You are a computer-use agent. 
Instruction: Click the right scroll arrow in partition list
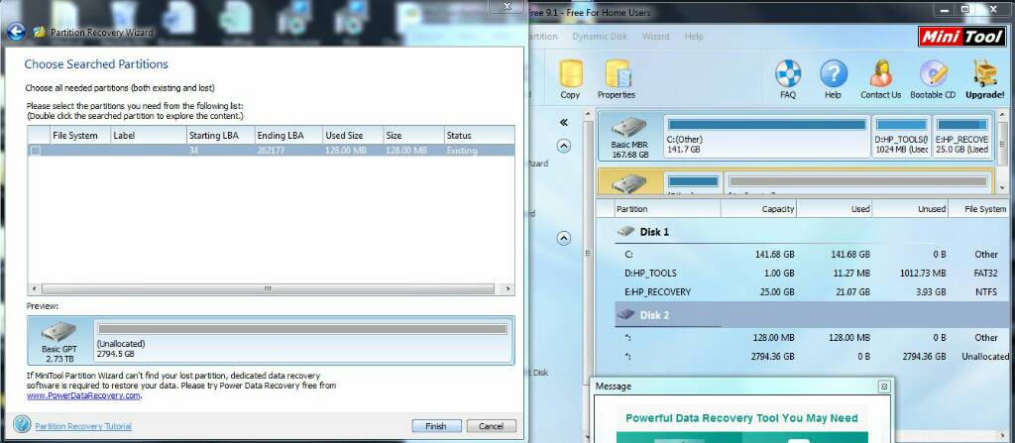coord(508,288)
